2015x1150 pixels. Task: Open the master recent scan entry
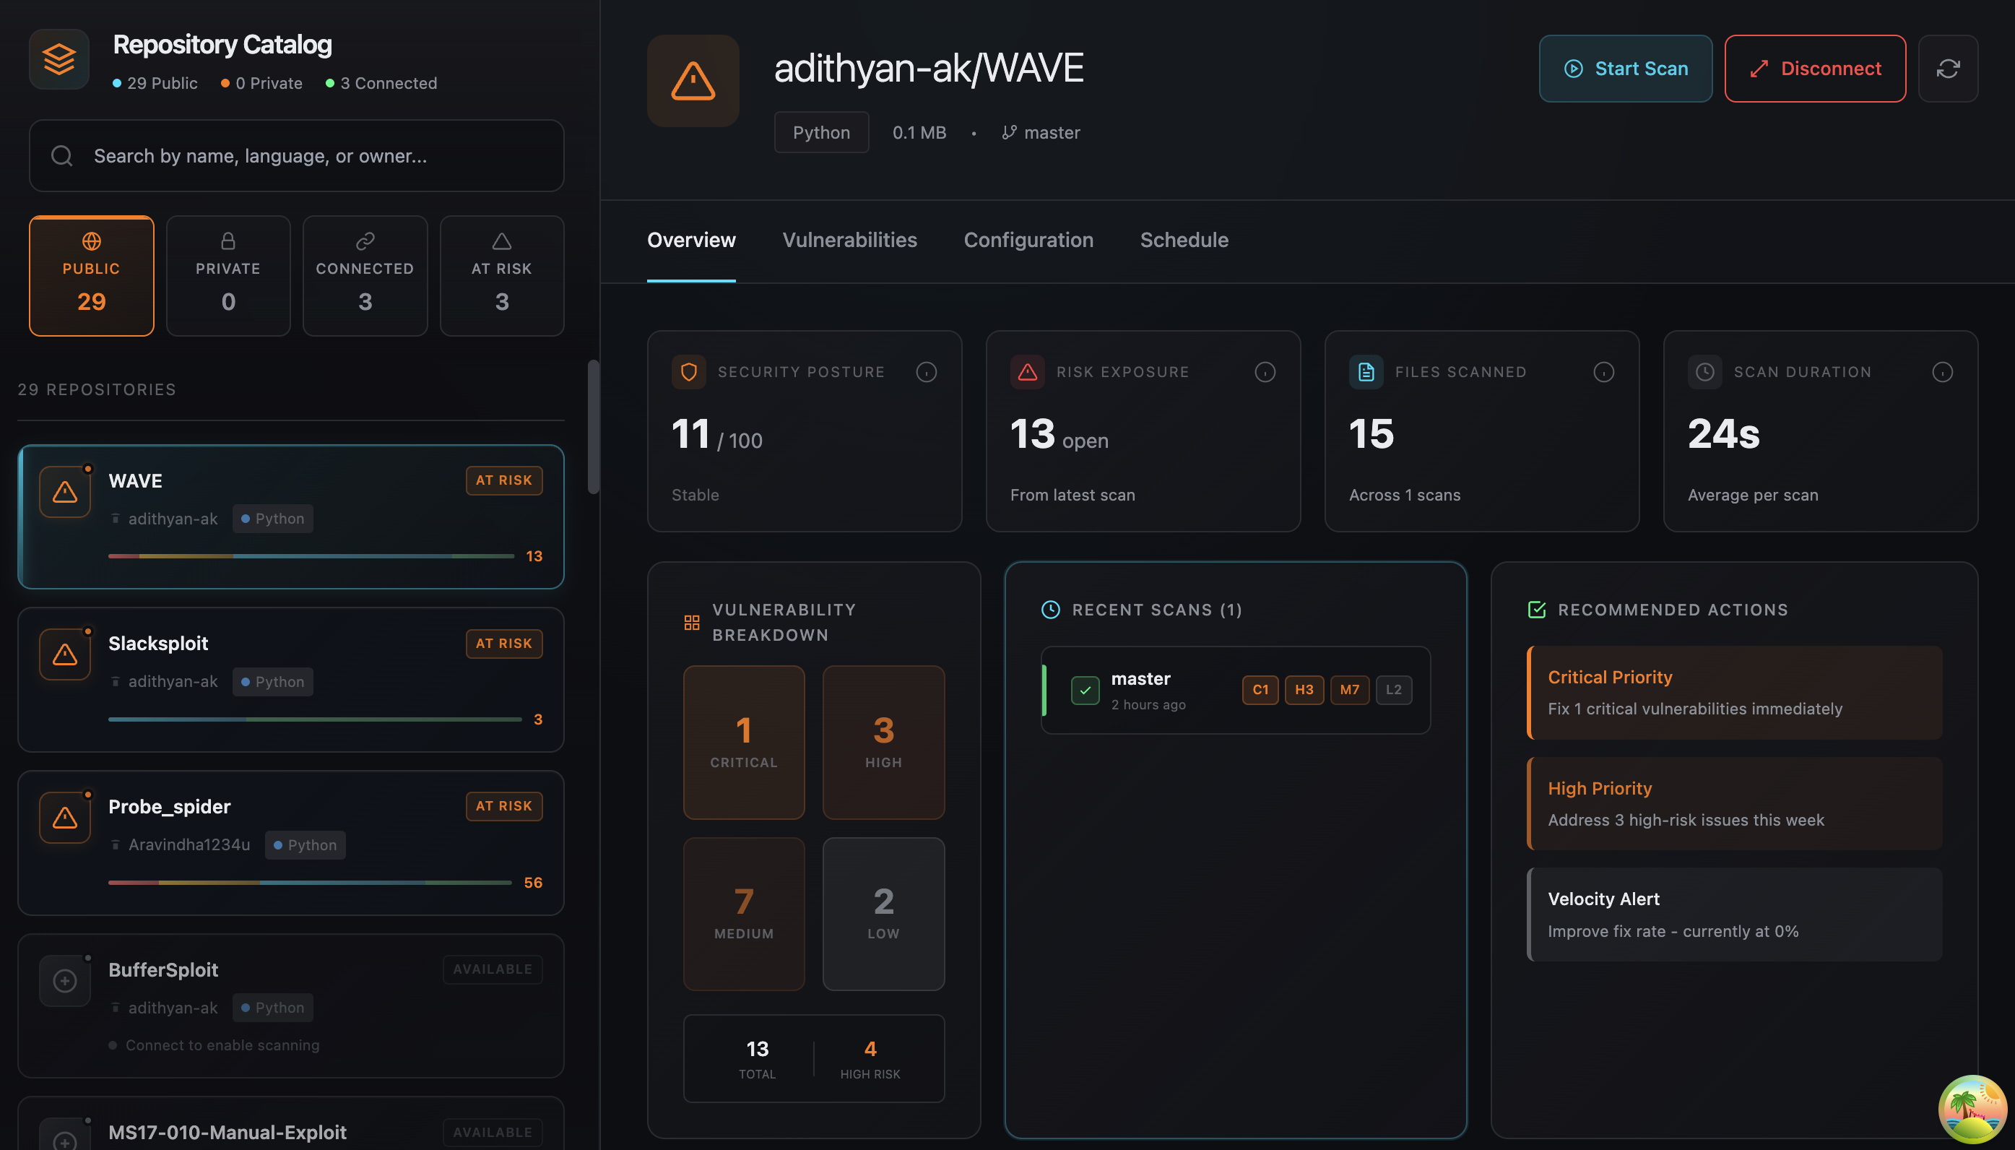(x=1236, y=691)
